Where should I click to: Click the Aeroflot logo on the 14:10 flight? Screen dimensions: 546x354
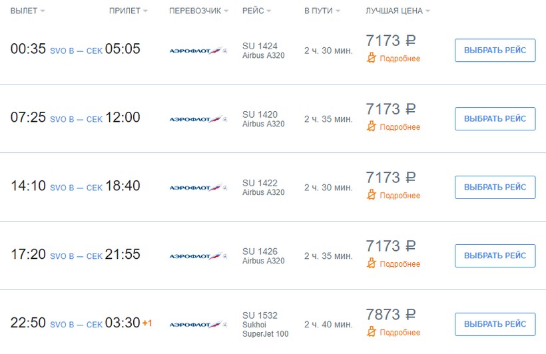point(198,188)
